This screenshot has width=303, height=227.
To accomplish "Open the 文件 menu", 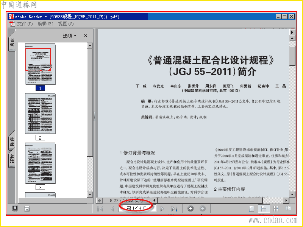I will tap(25, 24).
